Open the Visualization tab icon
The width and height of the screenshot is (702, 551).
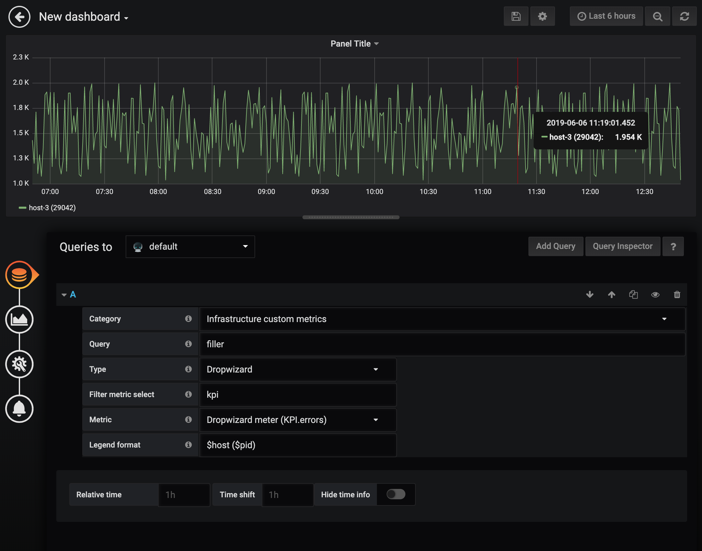[19, 319]
